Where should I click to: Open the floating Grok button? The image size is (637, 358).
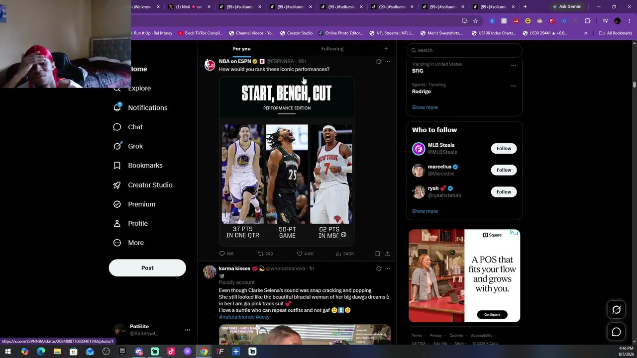[x=616, y=310]
